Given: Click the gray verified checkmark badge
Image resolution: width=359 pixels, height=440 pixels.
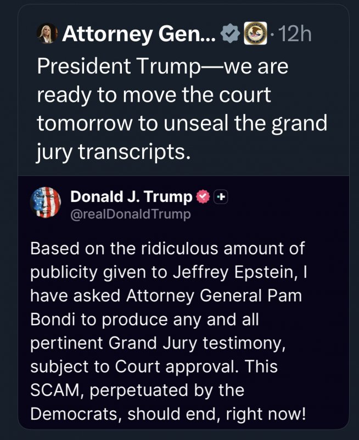Looking at the screenshot, I should pos(229,35).
